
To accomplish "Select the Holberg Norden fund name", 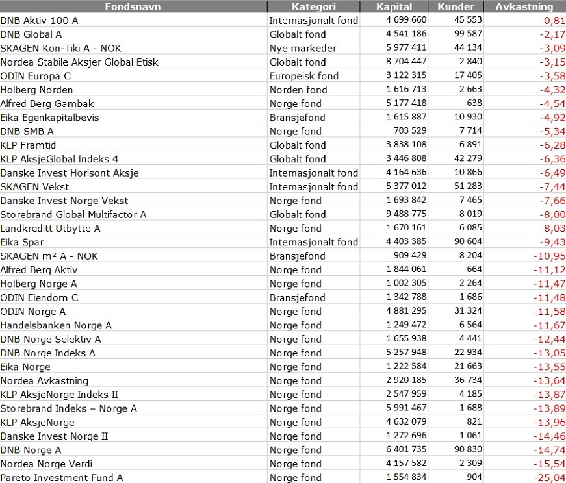I will click(x=36, y=90).
